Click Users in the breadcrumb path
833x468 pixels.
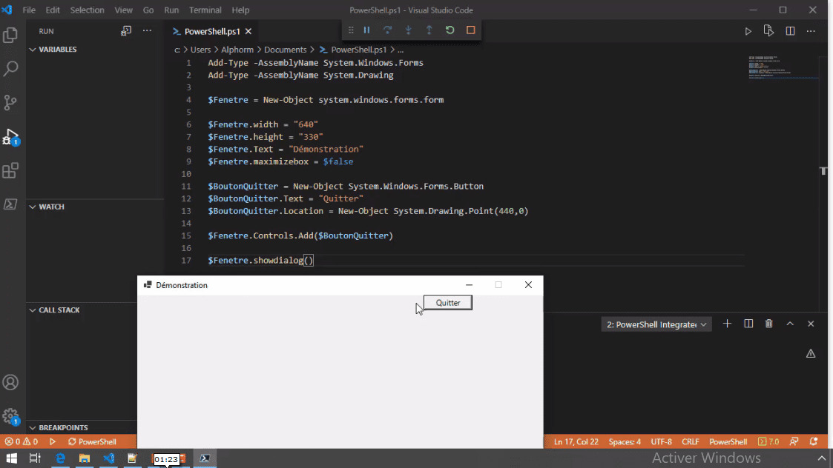[200, 50]
